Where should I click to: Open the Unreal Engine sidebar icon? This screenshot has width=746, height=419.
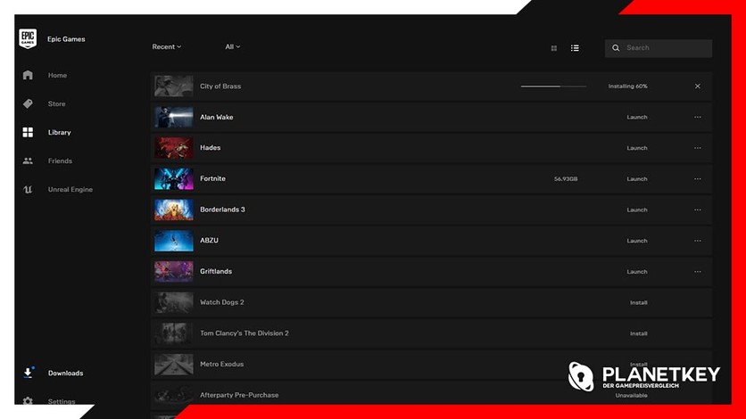tap(28, 190)
